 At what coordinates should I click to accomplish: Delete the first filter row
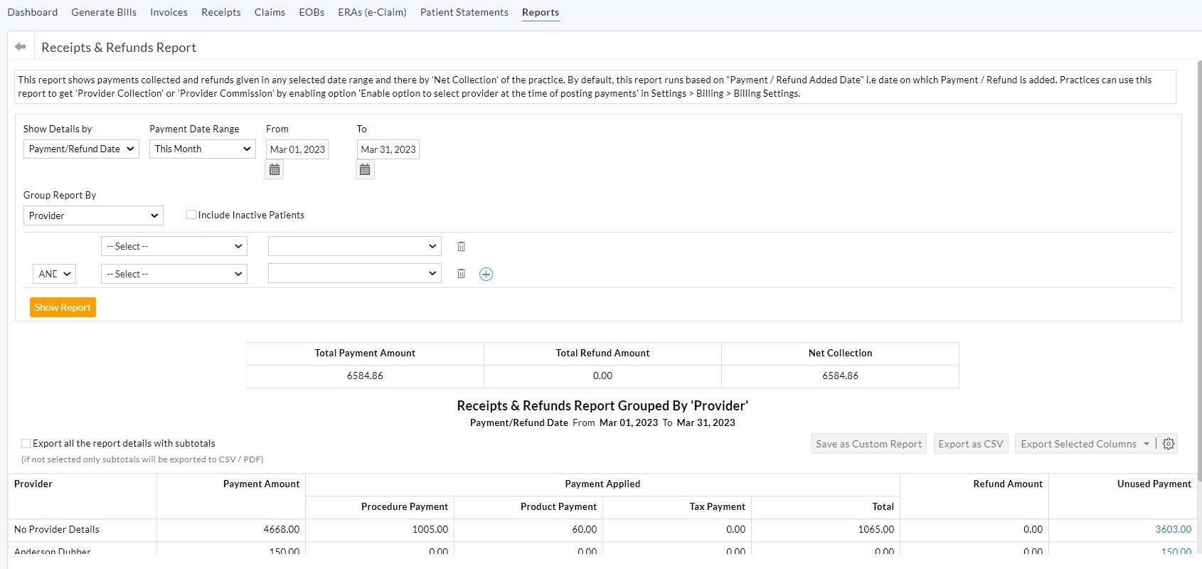461,246
